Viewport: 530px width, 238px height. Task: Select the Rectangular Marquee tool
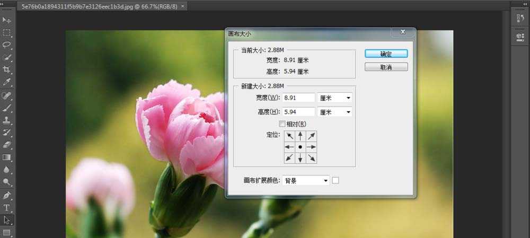pos(7,32)
